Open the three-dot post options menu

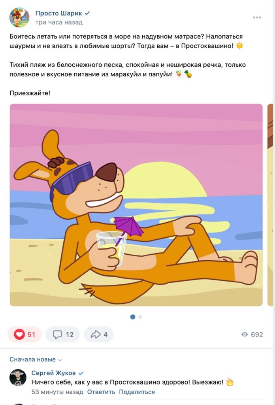pos(257,17)
